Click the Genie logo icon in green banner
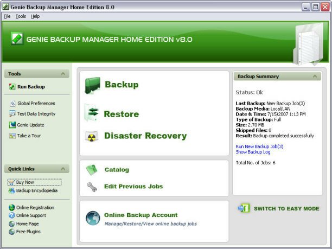 click(x=17, y=39)
